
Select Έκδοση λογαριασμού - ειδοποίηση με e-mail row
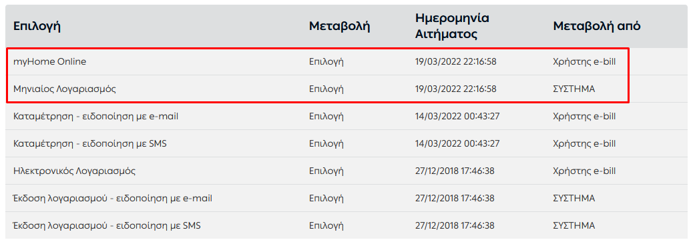(346, 198)
